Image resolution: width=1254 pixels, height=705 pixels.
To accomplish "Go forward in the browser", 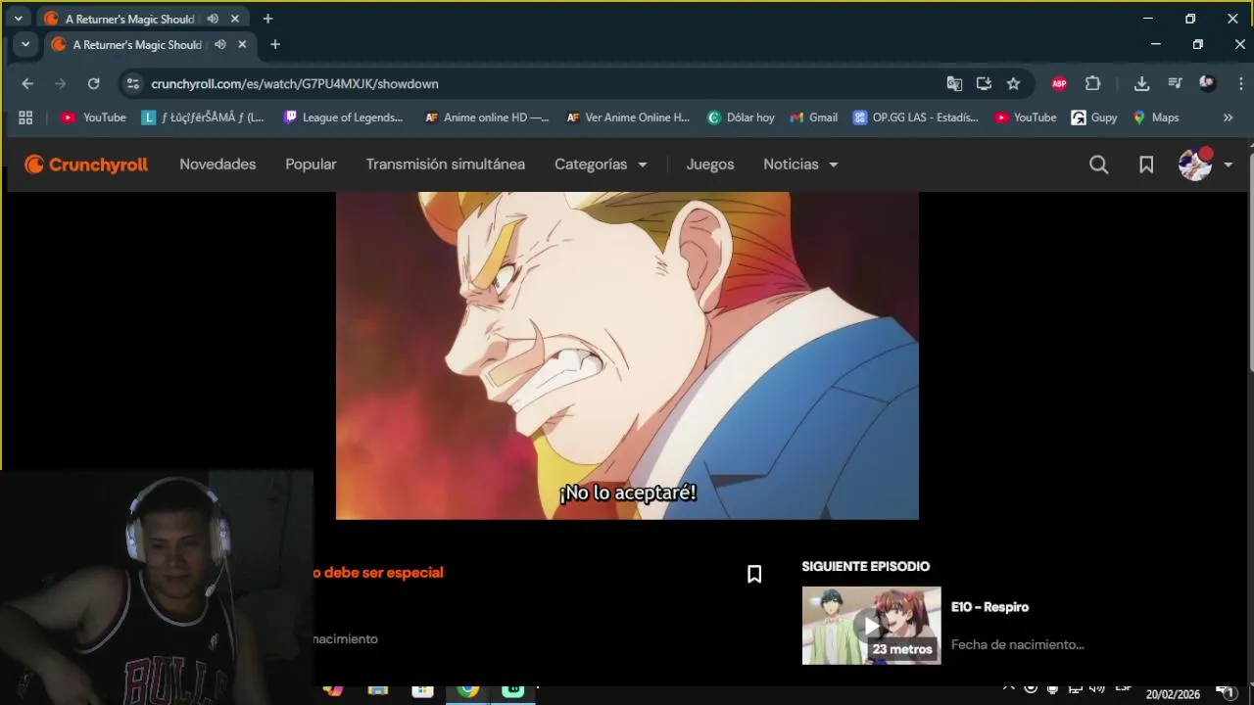I will pos(60,84).
